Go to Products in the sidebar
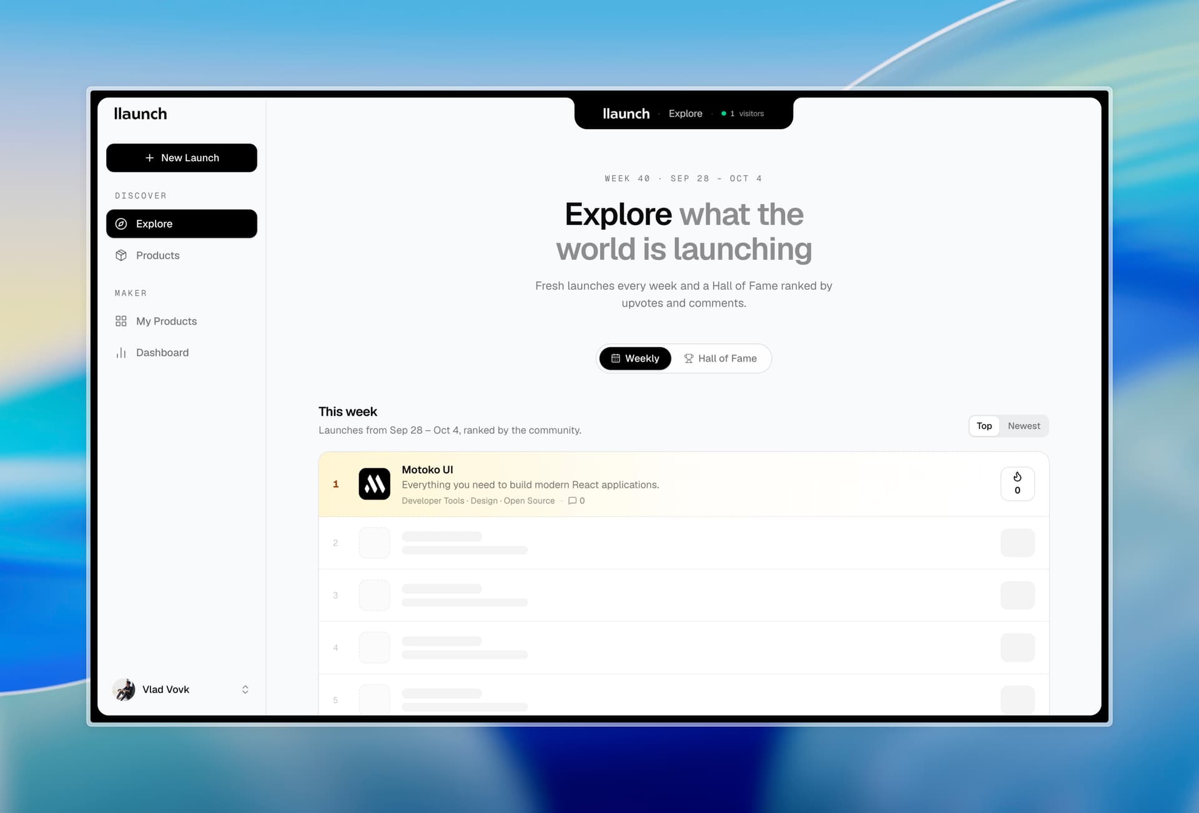The width and height of the screenshot is (1199, 813). pyautogui.click(x=181, y=255)
